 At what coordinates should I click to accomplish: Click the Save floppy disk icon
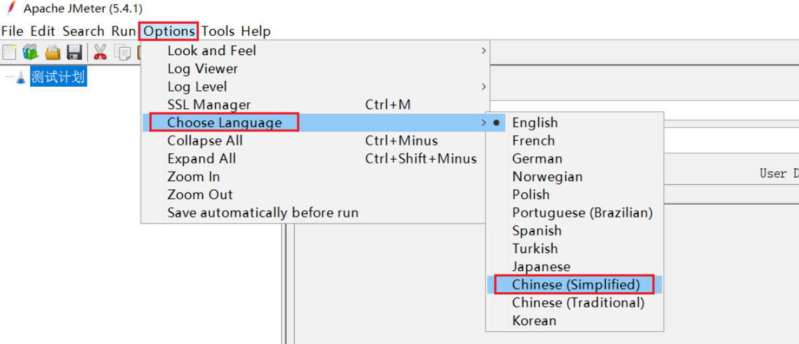click(74, 52)
